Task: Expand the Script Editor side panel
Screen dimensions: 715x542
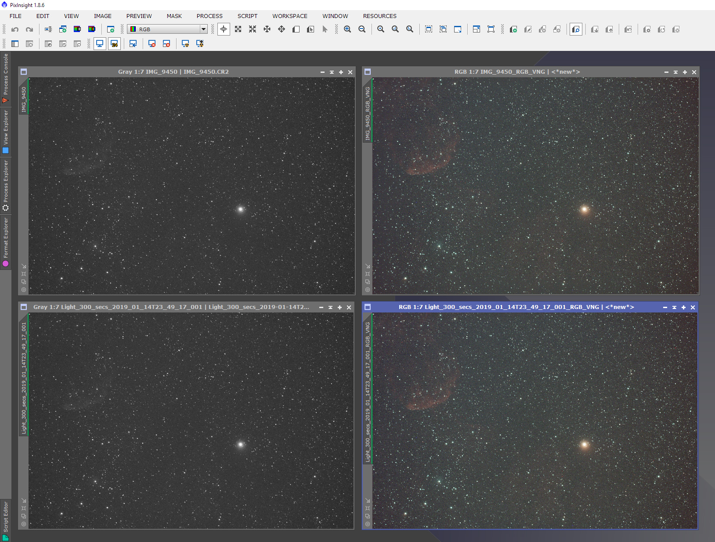Action: tap(6, 520)
